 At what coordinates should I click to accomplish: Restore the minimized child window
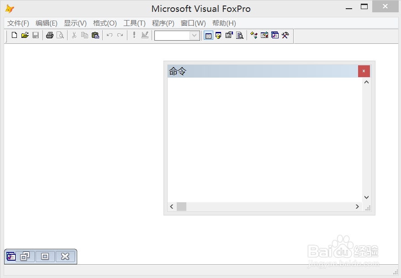(x=25, y=256)
